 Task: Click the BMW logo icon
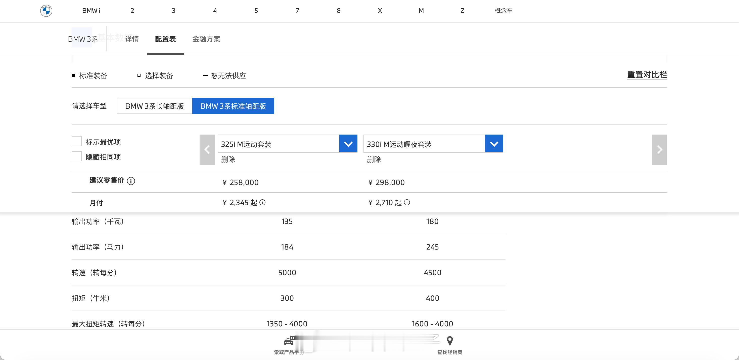click(x=46, y=11)
